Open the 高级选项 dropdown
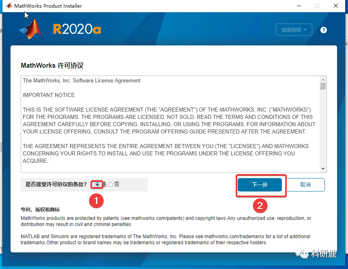 pos(294,30)
